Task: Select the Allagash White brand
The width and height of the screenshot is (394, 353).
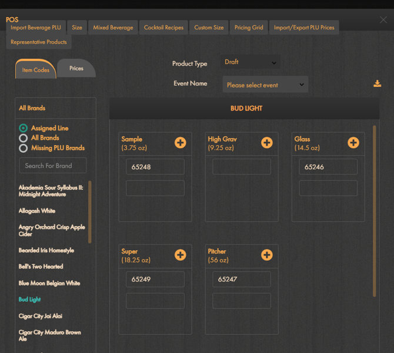Action: click(37, 211)
